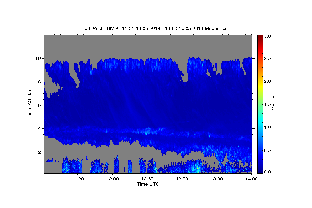312x208 pixels.
Task: Click the 11:30 time axis tick label
Action: click(x=77, y=179)
